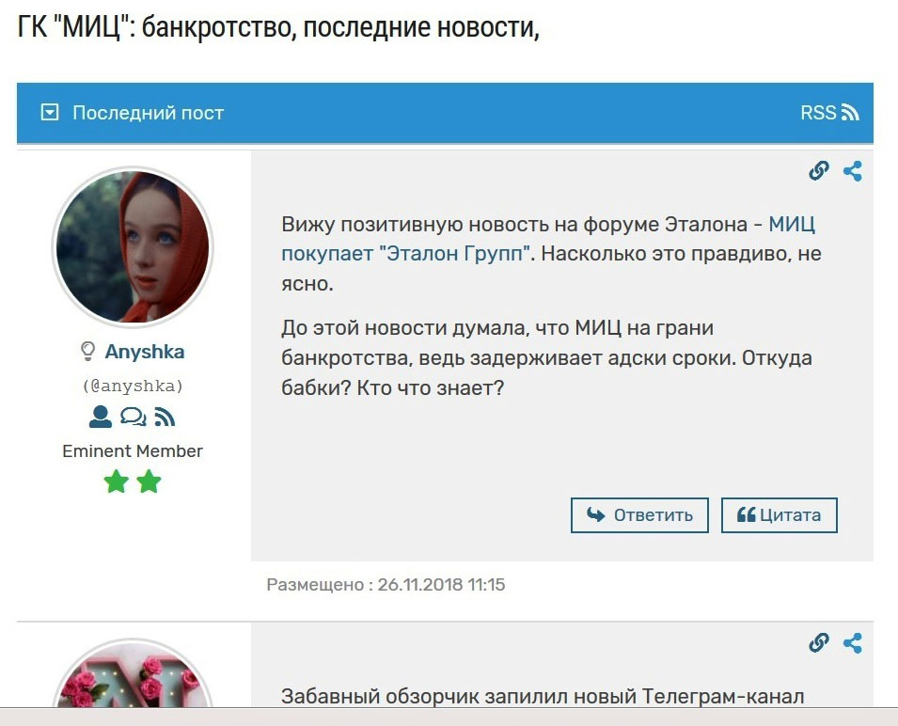The height and width of the screenshot is (726, 898).
Task: Share the second post via its share icon
Action: coord(853,642)
